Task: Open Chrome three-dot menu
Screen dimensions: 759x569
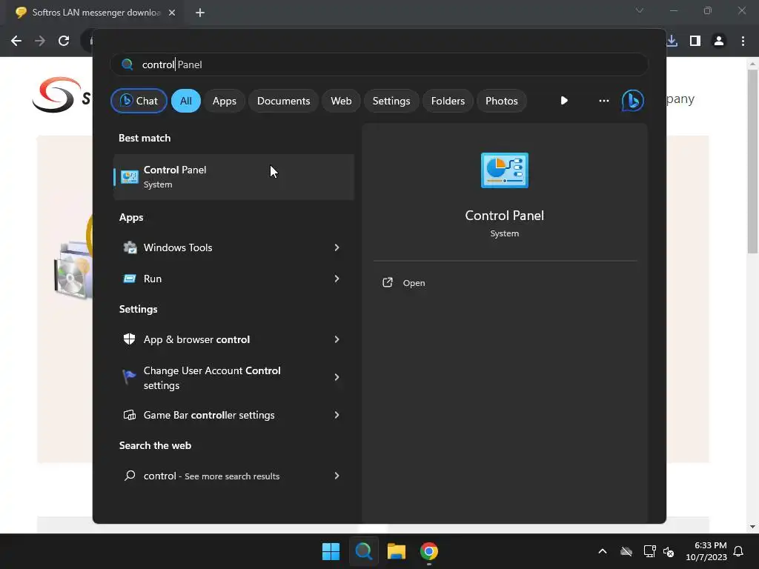Action: point(743,41)
